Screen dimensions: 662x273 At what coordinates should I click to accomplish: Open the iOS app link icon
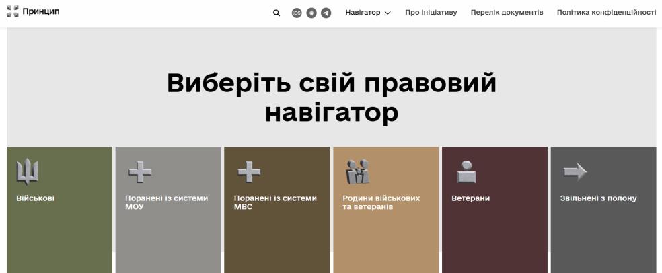pos(297,13)
